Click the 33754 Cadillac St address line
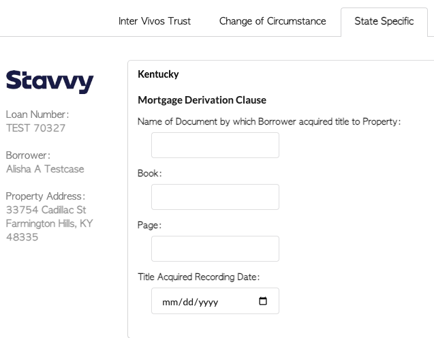Viewport: 434px width, 338px height. [x=46, y=210]
